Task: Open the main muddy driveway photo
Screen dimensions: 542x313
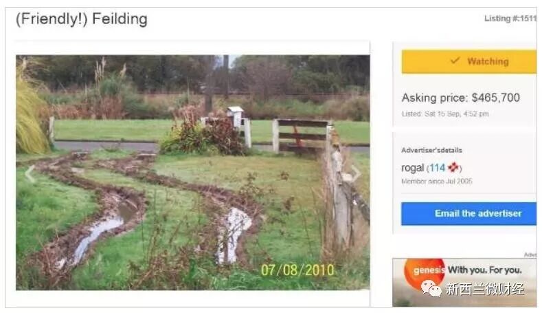Action: pyautogui.click(x=192, y=173)
